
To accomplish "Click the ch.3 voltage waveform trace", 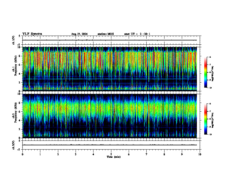I will (110, 145).
